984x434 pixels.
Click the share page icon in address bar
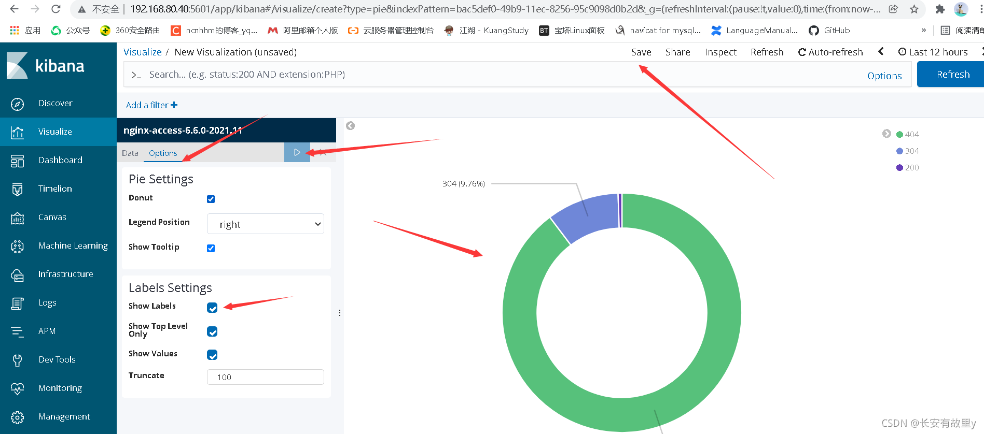(893, 9)
